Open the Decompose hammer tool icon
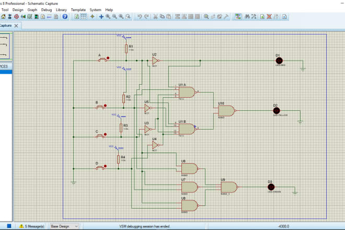The width and height of the screenshot is (345, 230). (x=226, y=17)
